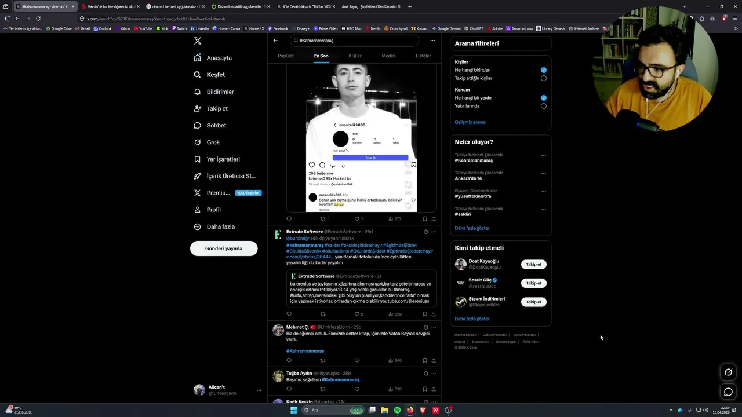Open more menu for #yusuftekinistifa trend
Viewport: 742px width, 417px height.
(x=543, y=192)
